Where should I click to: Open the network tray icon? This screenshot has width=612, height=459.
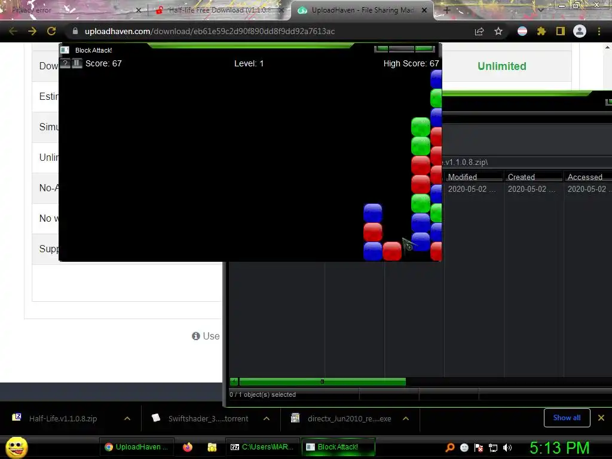(x=493, y=447)
